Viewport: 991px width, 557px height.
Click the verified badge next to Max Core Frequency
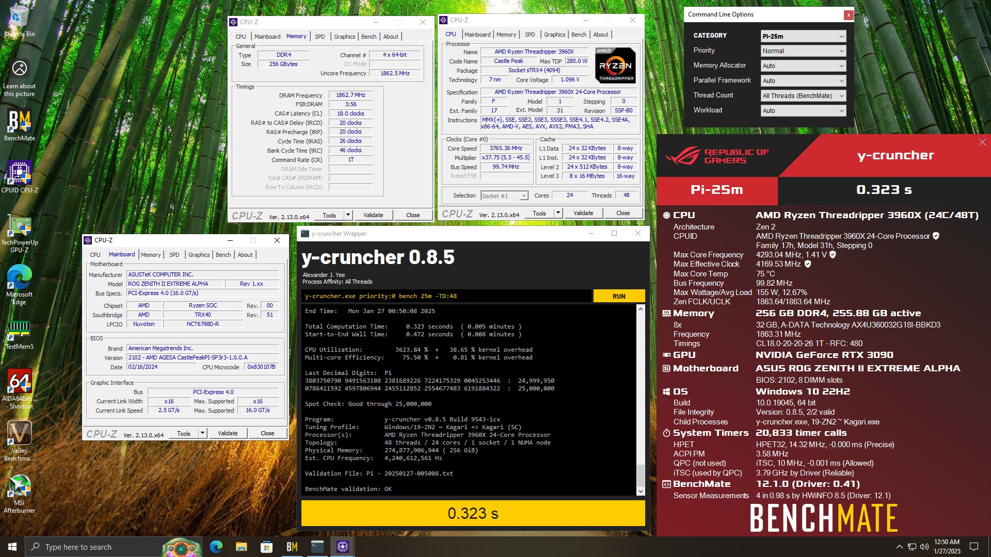[x=833, y=255]
